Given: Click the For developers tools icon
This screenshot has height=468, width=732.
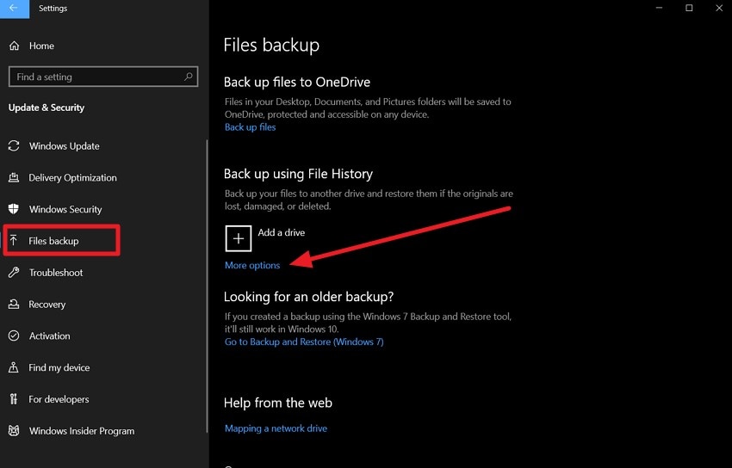Looking at the screenshot, I should click(x=14, y=399).
